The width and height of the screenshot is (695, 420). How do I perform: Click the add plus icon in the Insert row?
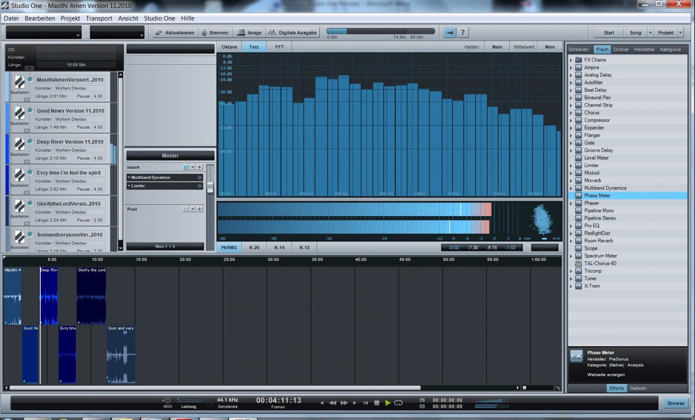pyautogui.click(x=200, y=167)
